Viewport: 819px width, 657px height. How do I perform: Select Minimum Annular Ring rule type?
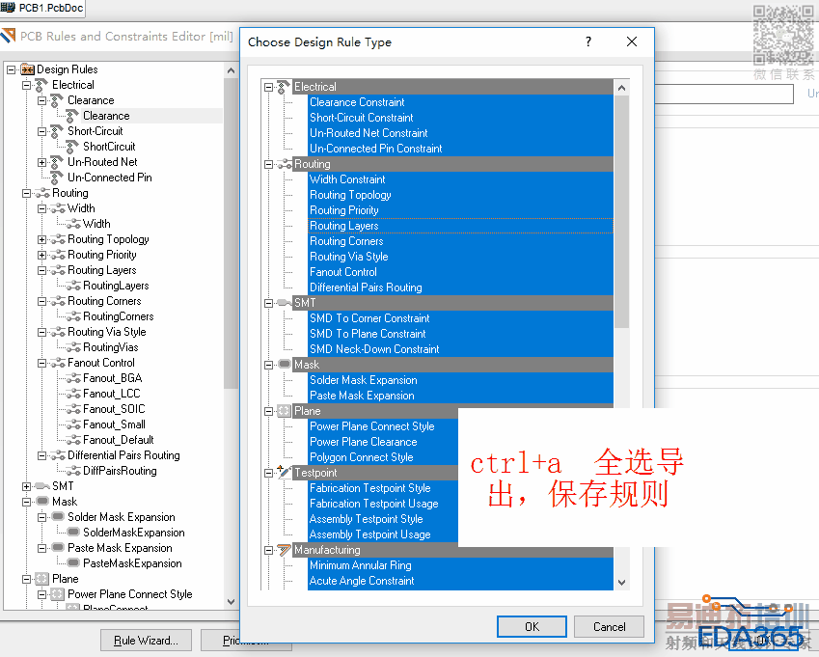460,565
